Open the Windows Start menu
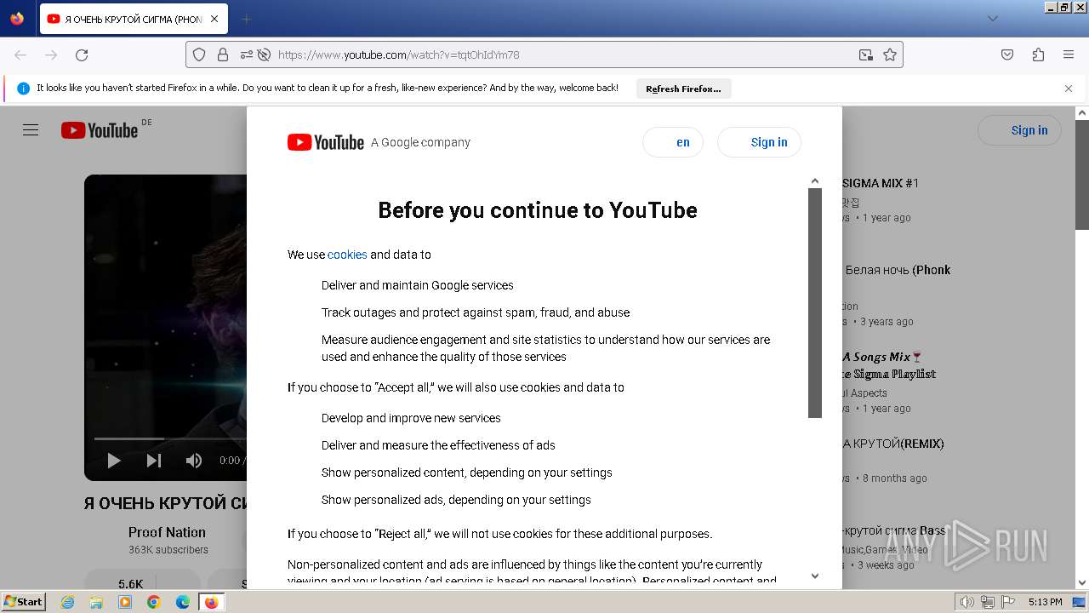The image size is (1089, 613). tap(24, 602)
